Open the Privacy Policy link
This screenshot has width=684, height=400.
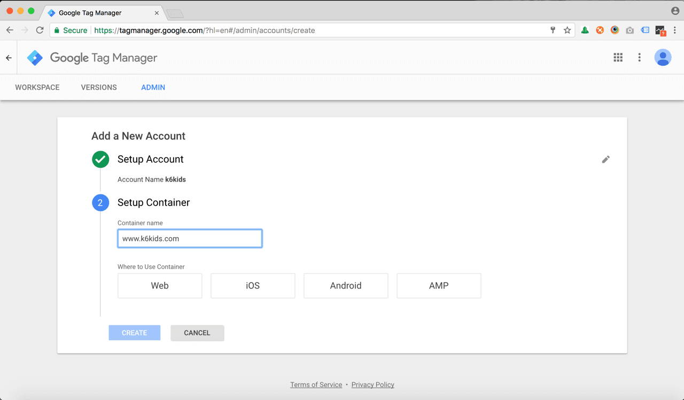tap(373, 385)
